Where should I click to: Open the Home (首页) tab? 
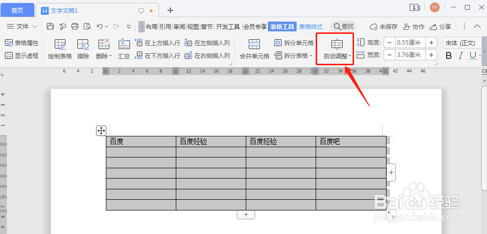pyautogui.click(x=17, y=10)
